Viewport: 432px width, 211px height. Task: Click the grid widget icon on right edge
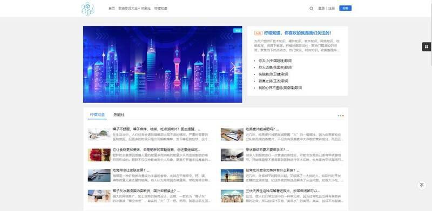tap(427, 47)
